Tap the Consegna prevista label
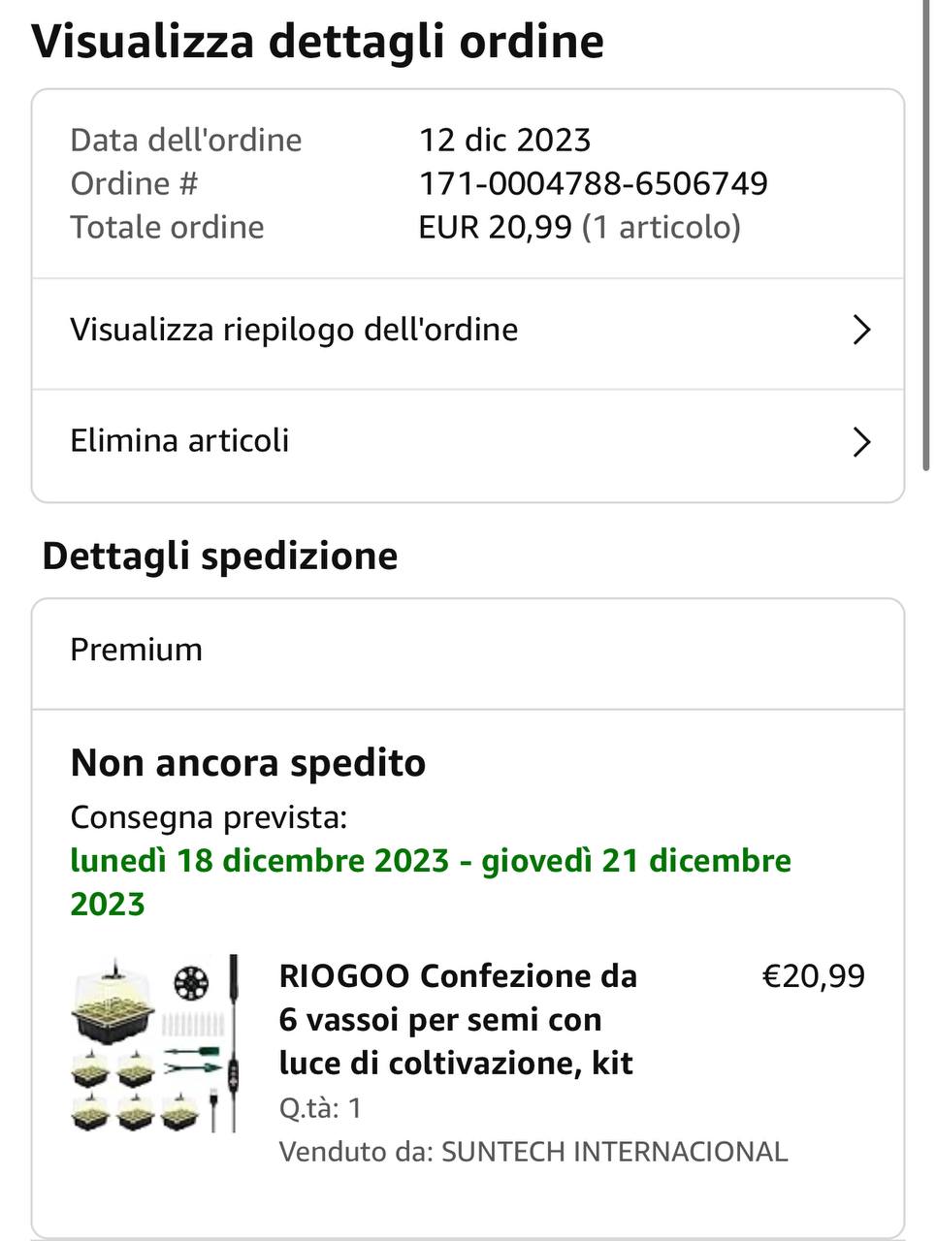 tap(209, 817)
